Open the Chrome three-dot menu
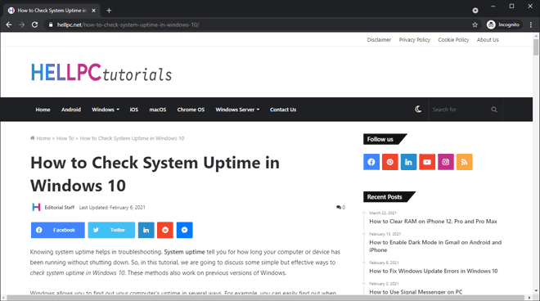Screen dimensions: 540x301 pyautogui.click(x=531, y=25)
